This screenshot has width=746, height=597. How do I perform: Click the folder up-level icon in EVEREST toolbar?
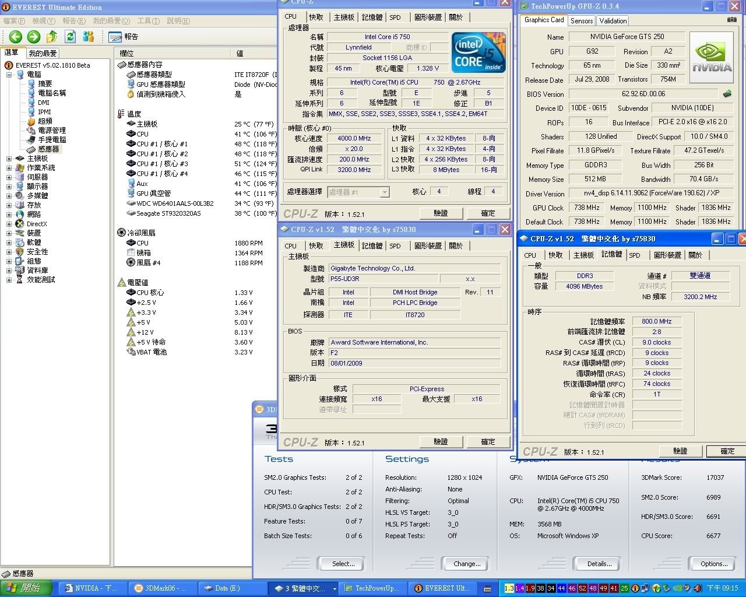(x=52, y=37)
